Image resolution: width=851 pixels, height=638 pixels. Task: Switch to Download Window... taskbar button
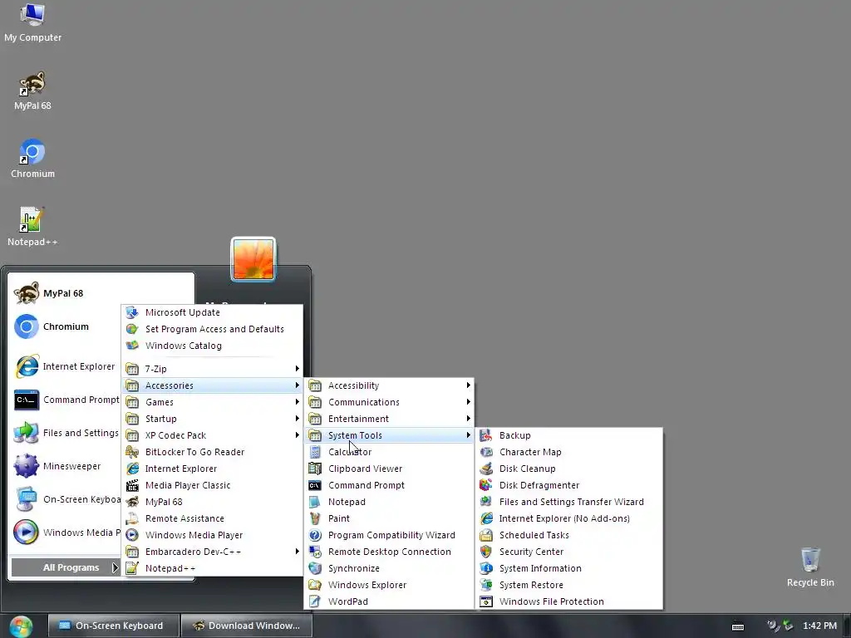point(246,626)
